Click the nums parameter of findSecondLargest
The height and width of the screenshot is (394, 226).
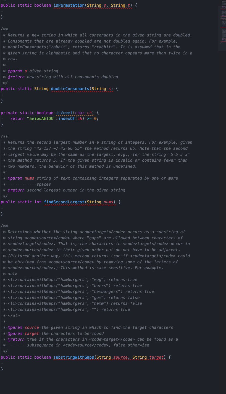pos(109,202)
